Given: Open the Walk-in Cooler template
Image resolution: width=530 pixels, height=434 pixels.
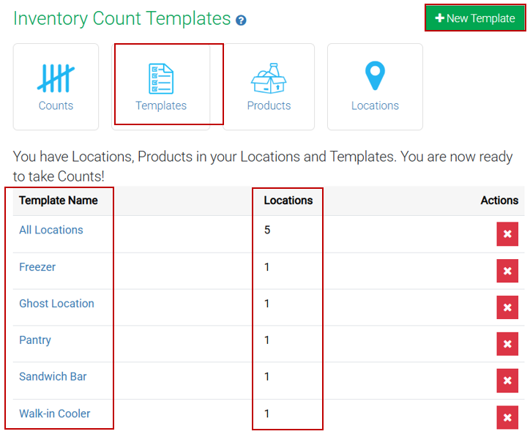Looking at the screenshot, I should coord(55,414).
